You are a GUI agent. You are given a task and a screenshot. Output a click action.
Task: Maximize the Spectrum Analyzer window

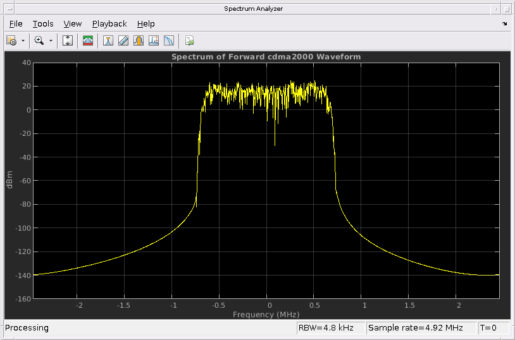coord(506,9)
